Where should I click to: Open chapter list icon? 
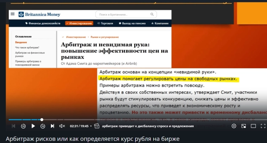pos(97,126)
